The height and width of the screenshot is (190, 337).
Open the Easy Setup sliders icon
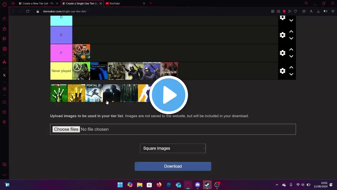tap(333, 11)
